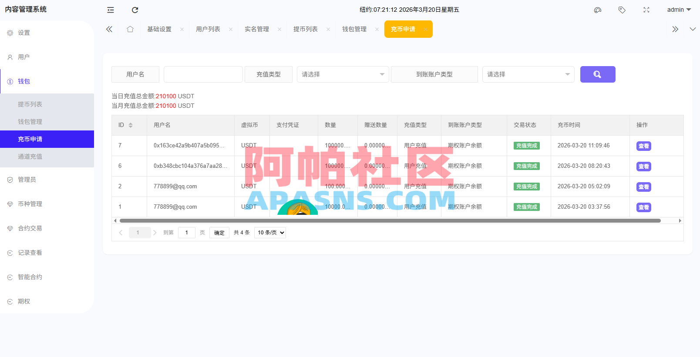Expand the 记录查看 sidebar menu

pyautogui.click(x=47, y=253)
